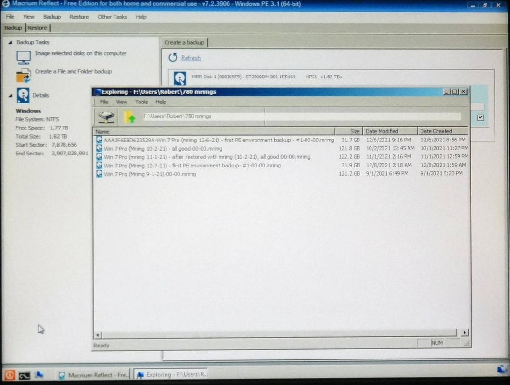Screen dimensions: 510x385
Task: Click the network icon in system tray
Action: tap(502, 370)
